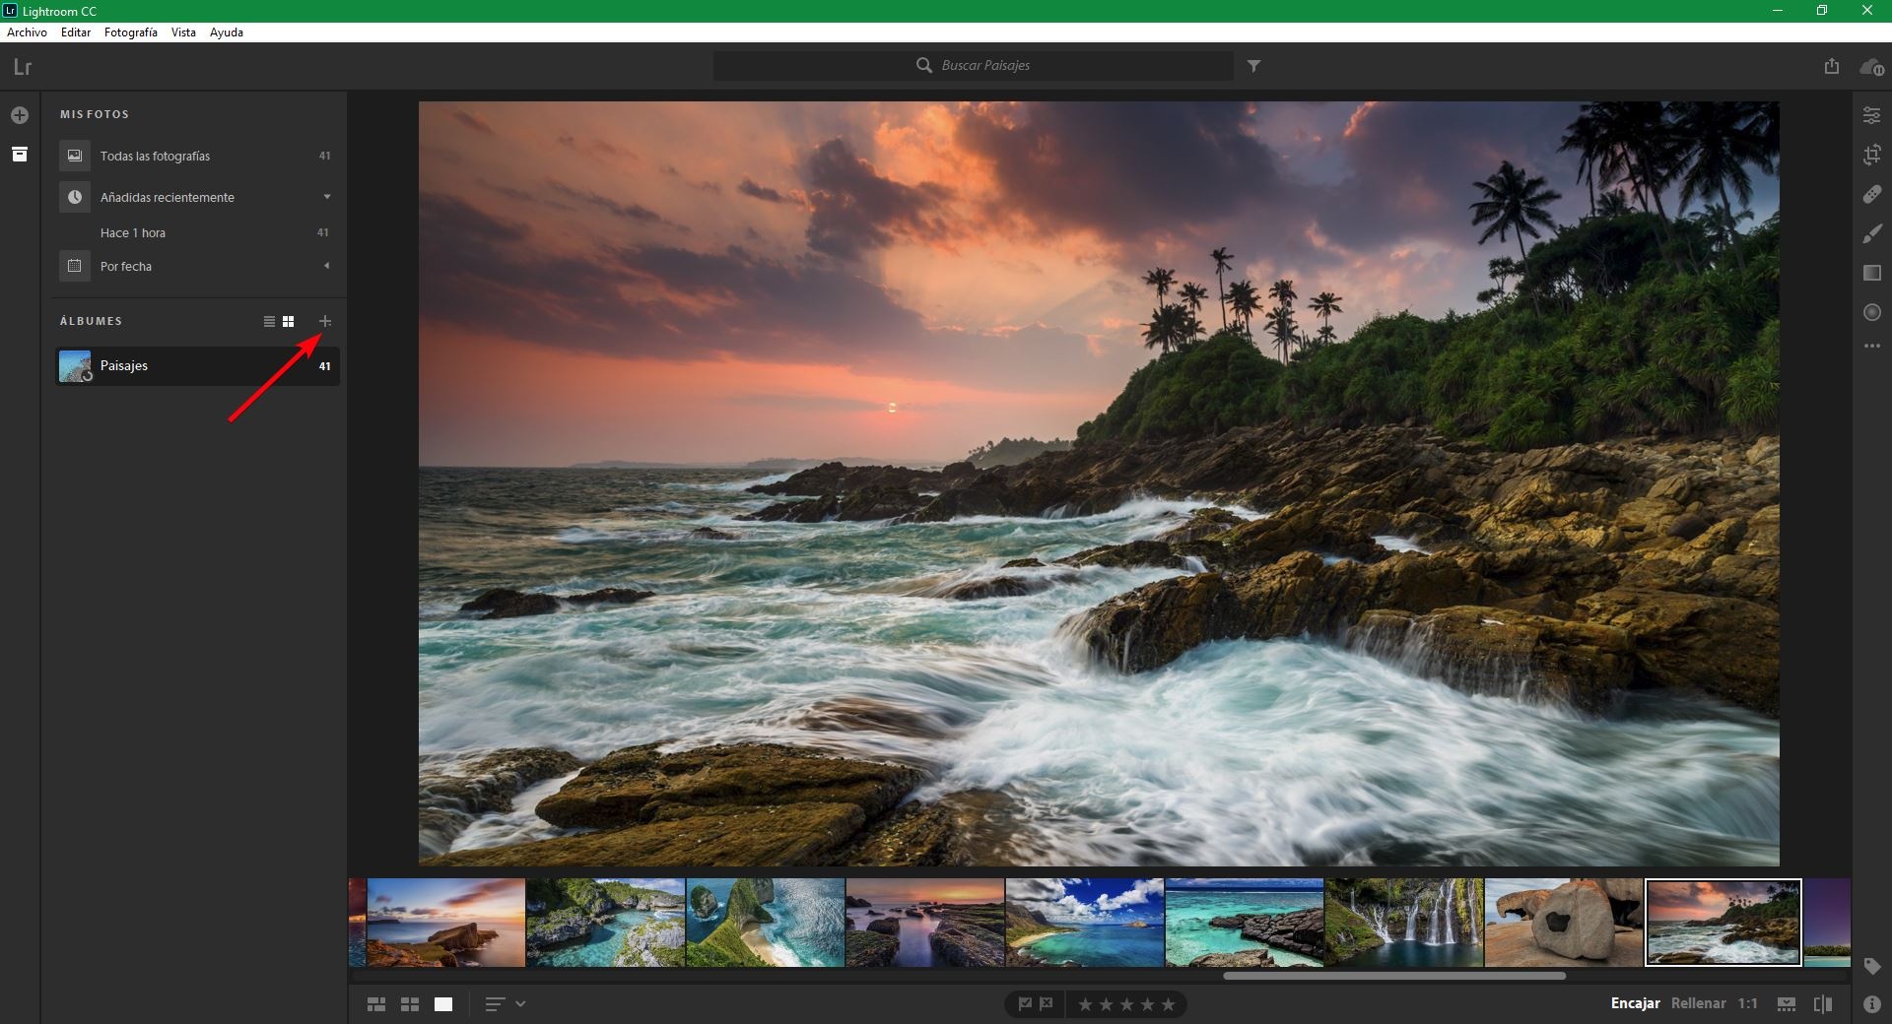Flag the photo as picked
Viewport: 1892px width, 1024px height.
(1025, 1004)
